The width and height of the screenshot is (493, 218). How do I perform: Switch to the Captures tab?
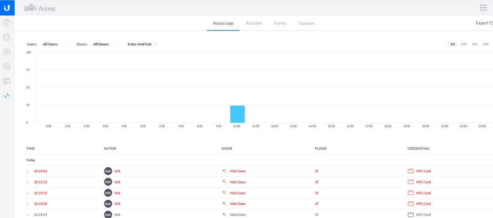pyautogui.click(x=306, y=23)
